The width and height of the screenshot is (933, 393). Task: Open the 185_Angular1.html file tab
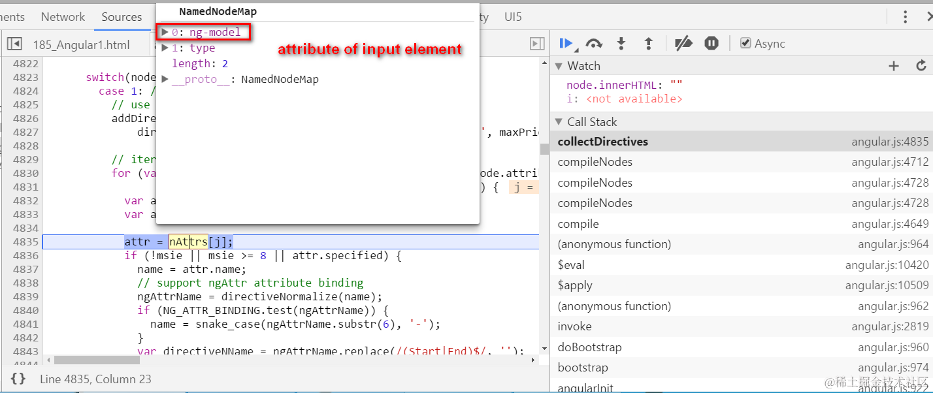tap(81, 44)
